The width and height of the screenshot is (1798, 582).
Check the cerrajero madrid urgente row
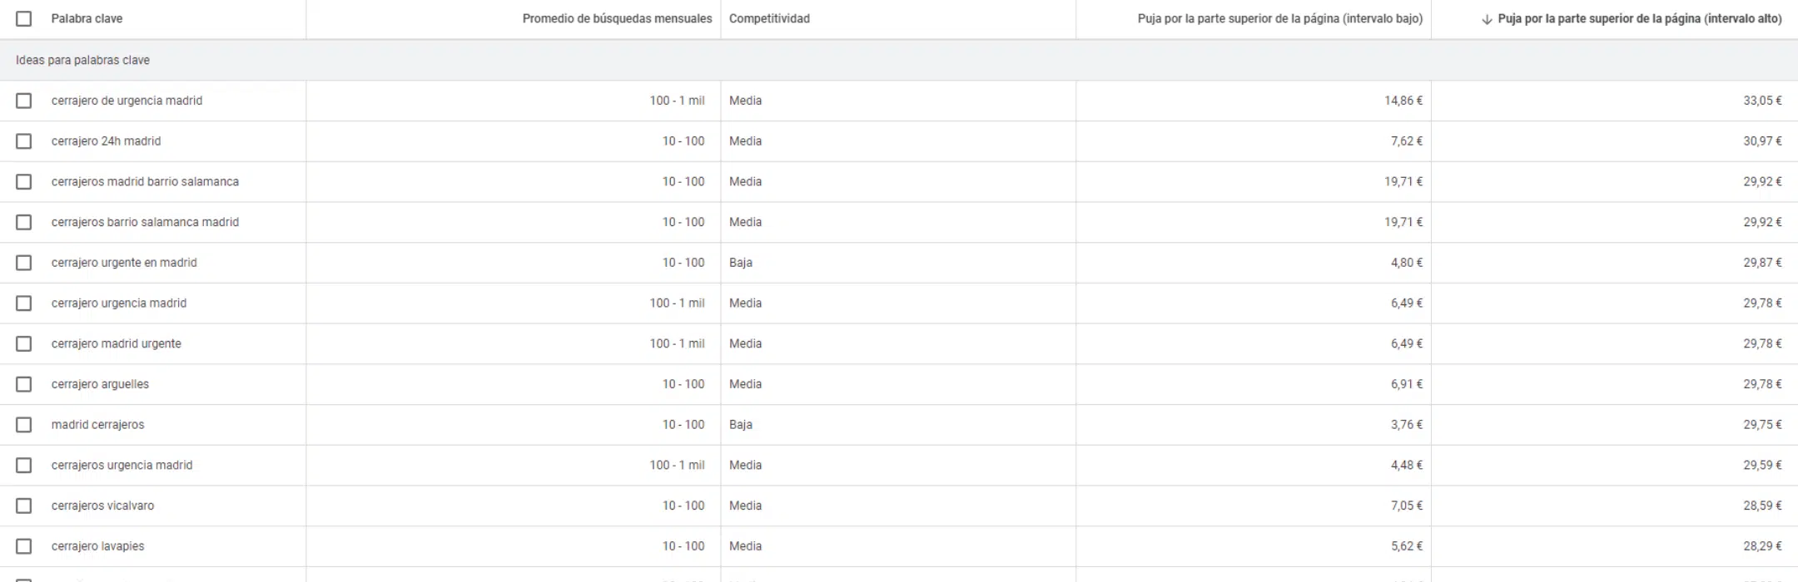pyautogui.click(x=24, y=343)
